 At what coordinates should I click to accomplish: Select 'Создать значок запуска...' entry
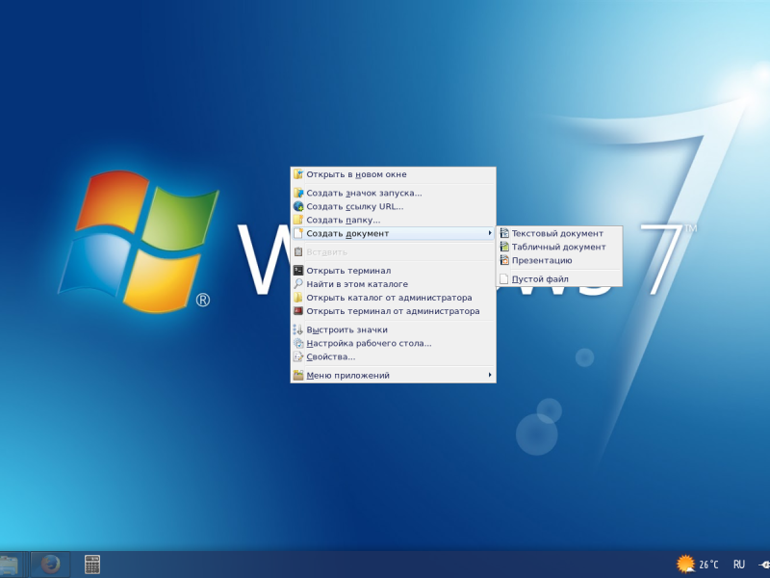393,194
